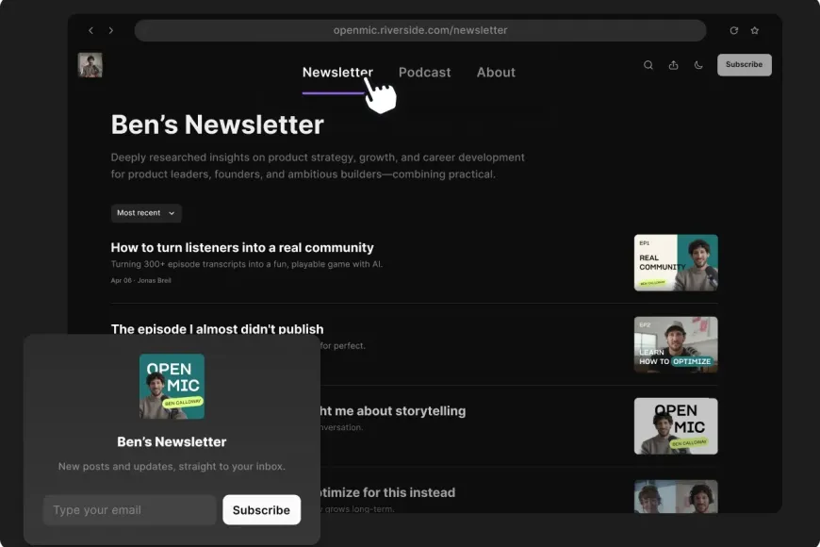Click the white Subscribe button in the popup
The width and height of the screenshot is (820, 547).
coord(261,510)
